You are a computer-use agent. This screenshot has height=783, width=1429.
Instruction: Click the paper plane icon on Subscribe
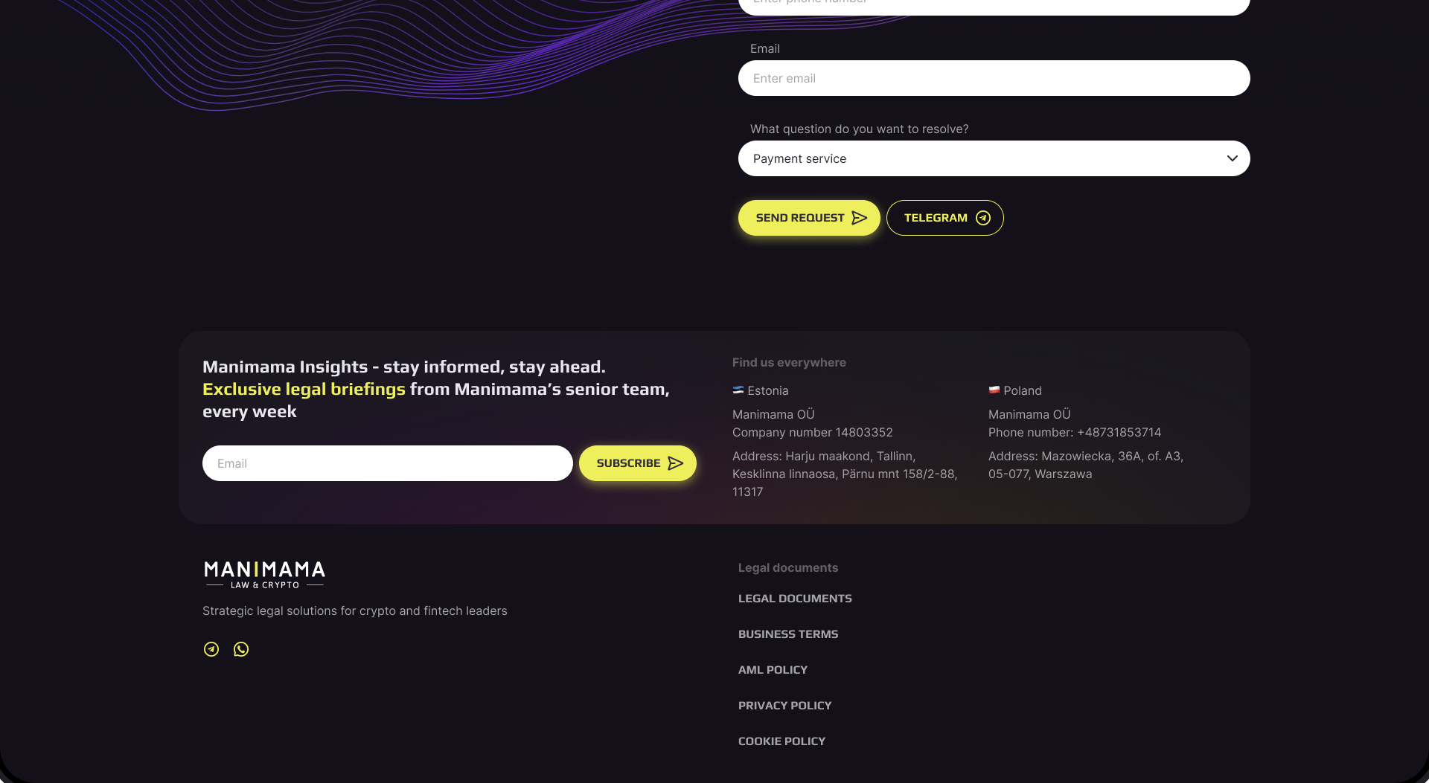pos(676,463)
